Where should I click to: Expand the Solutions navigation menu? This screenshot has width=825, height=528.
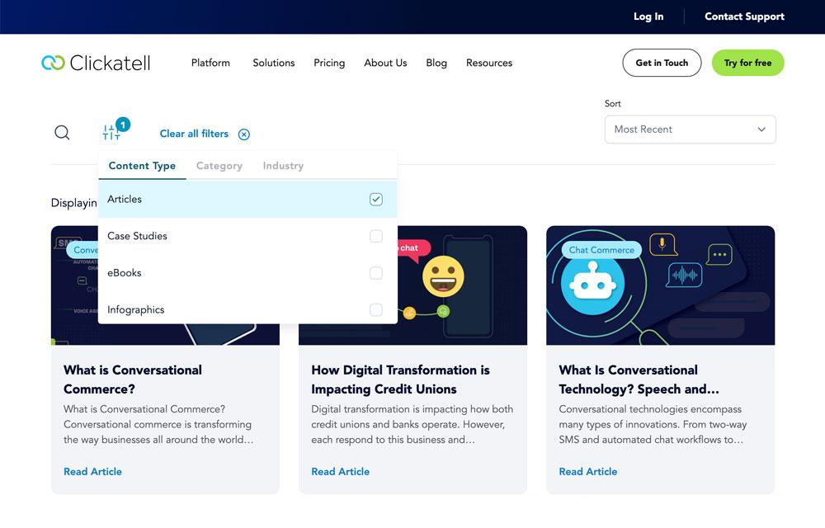coord(273,63)
